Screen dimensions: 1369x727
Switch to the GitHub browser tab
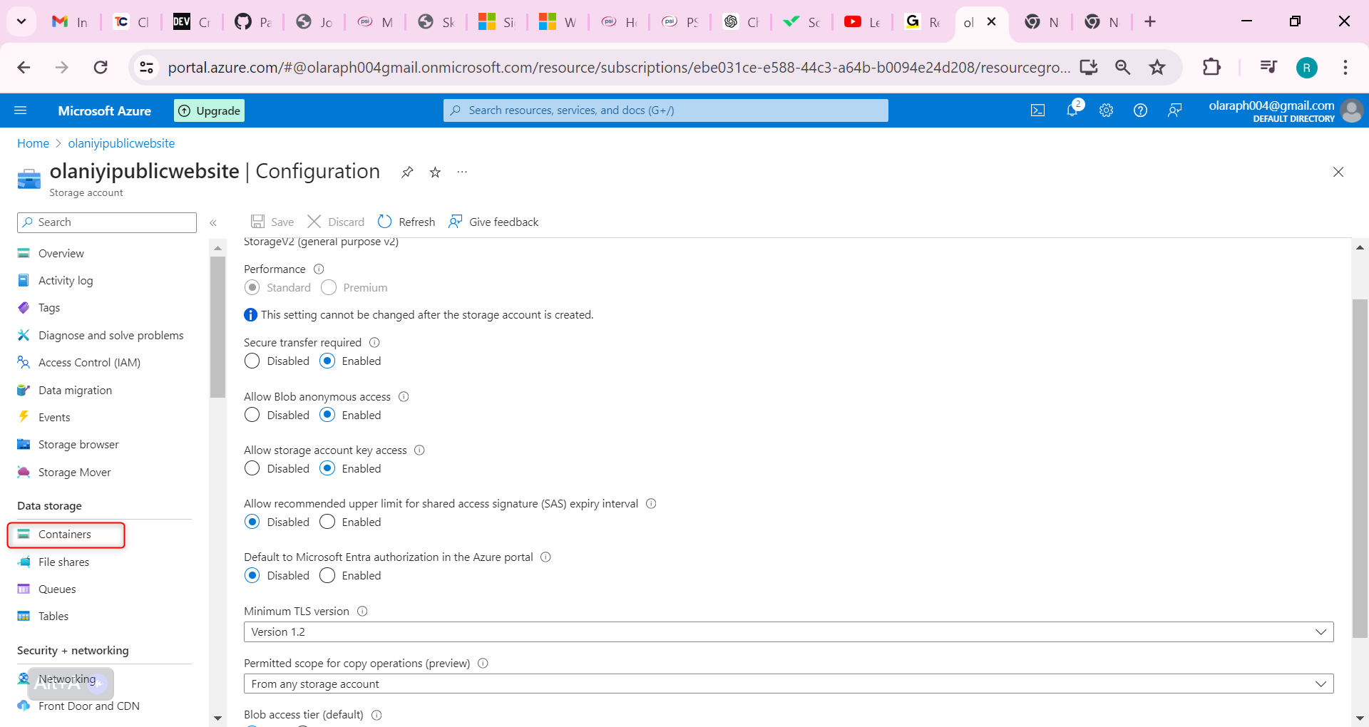coord(253,22)
